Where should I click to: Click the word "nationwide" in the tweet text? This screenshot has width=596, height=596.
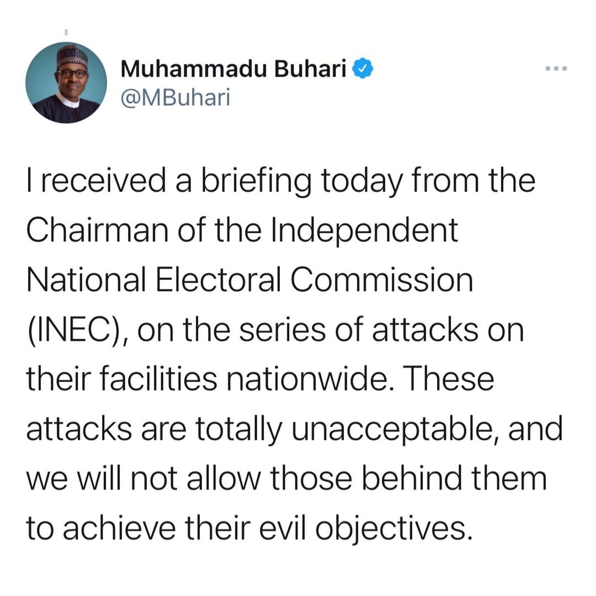307,379
